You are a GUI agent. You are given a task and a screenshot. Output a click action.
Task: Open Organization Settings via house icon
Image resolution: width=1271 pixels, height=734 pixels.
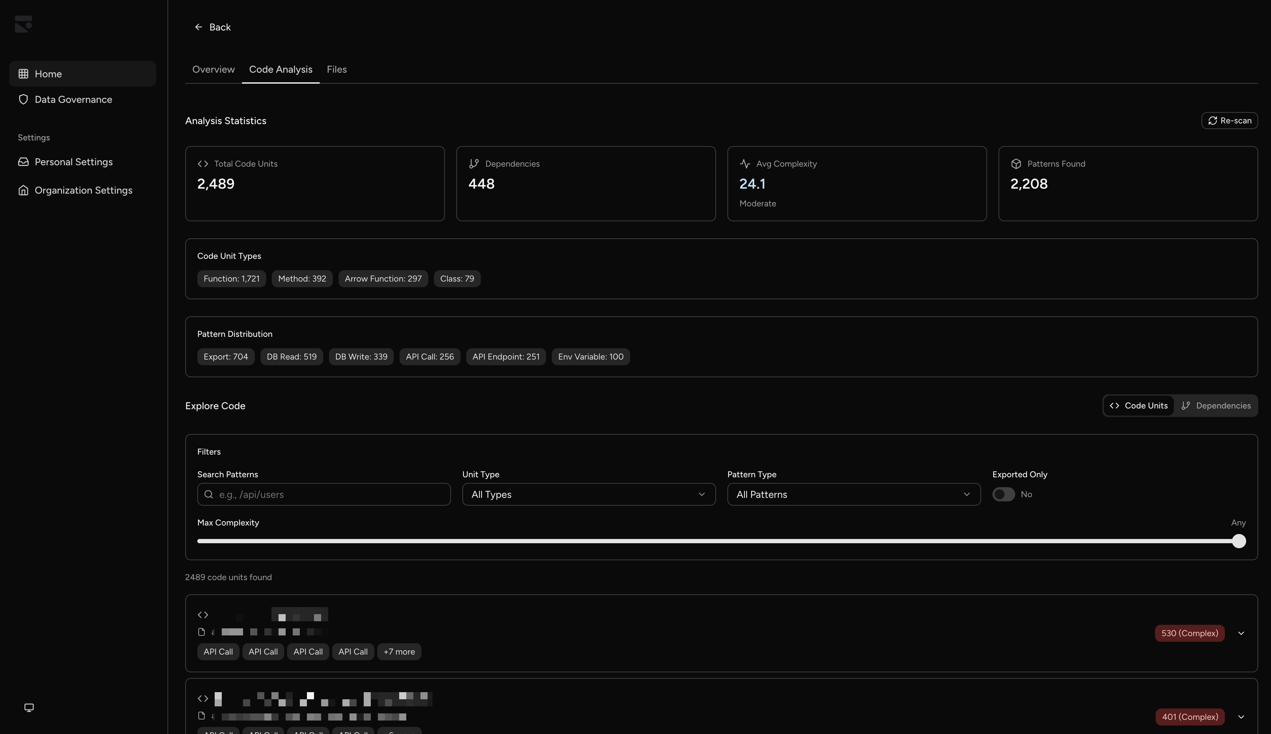point(23,190)
